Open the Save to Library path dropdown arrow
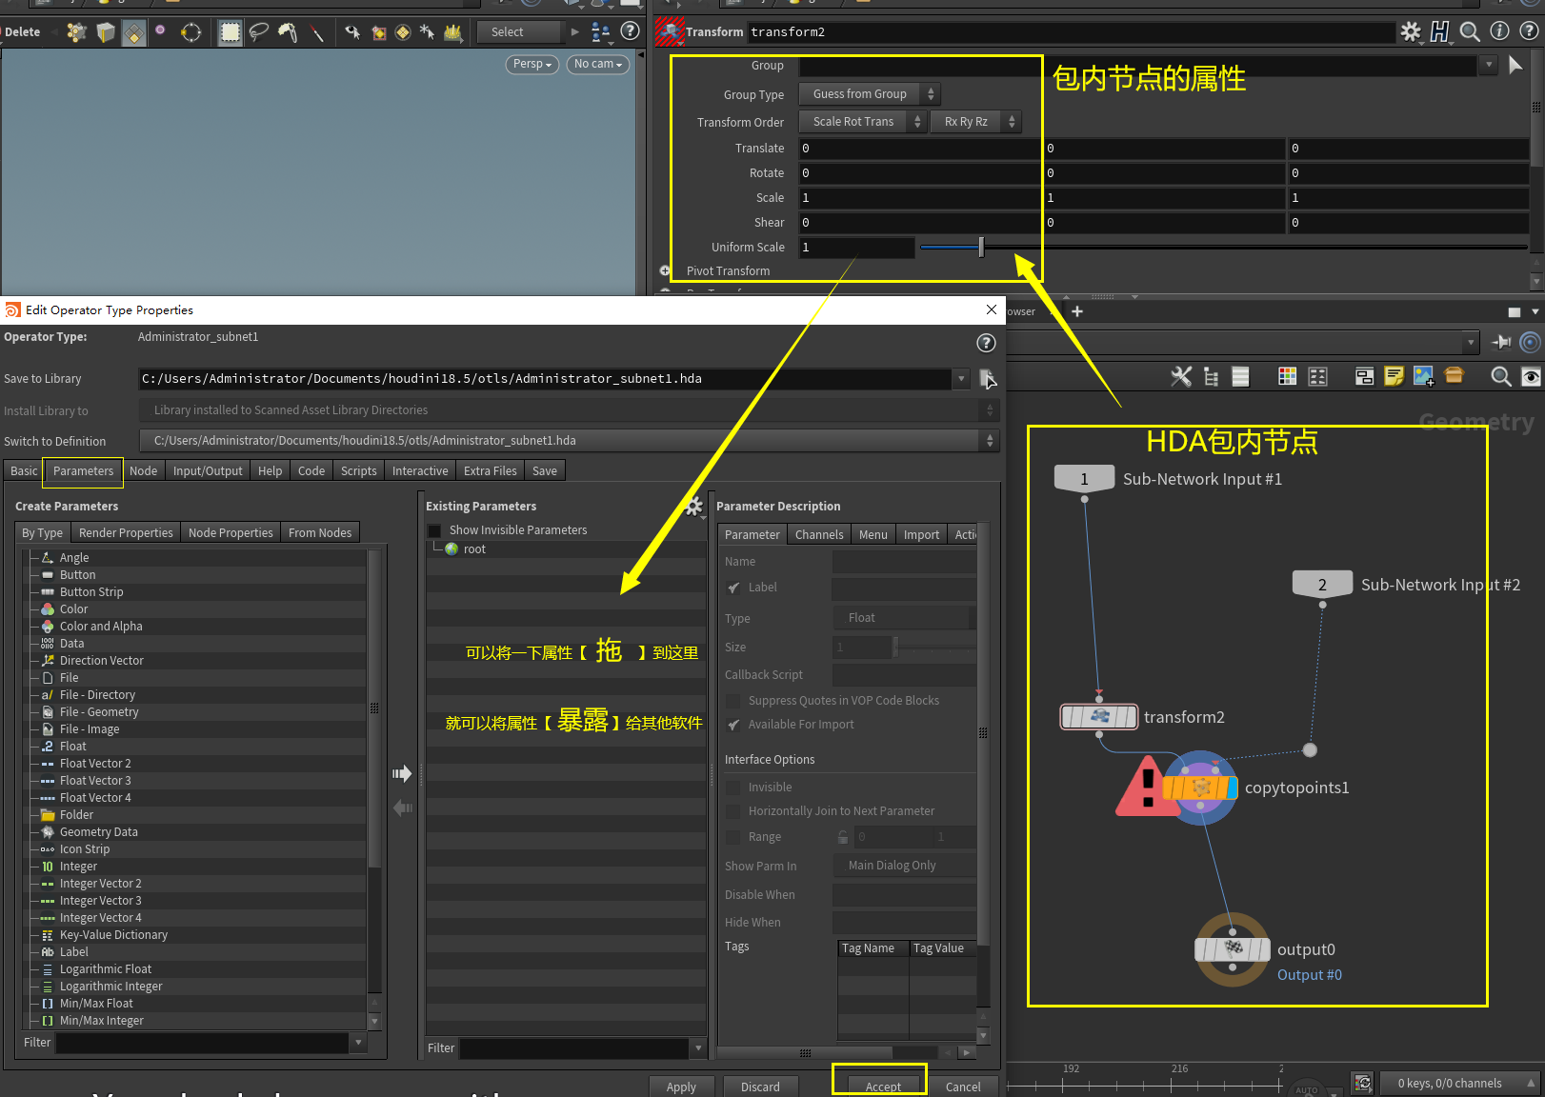This screenshot has width=1545, height=1097. pyautogui.click(x=961, y=378)
